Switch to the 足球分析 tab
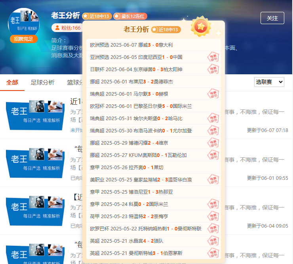Screen dimensions: 293x264 pos(42,83)
